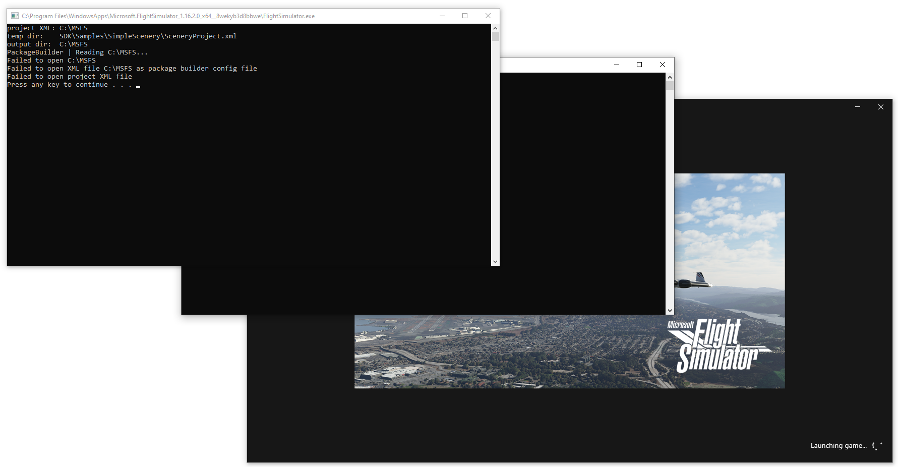Click the scroll down arrow on the middle window
The image size is (898, 467).
tap(670, 310)
